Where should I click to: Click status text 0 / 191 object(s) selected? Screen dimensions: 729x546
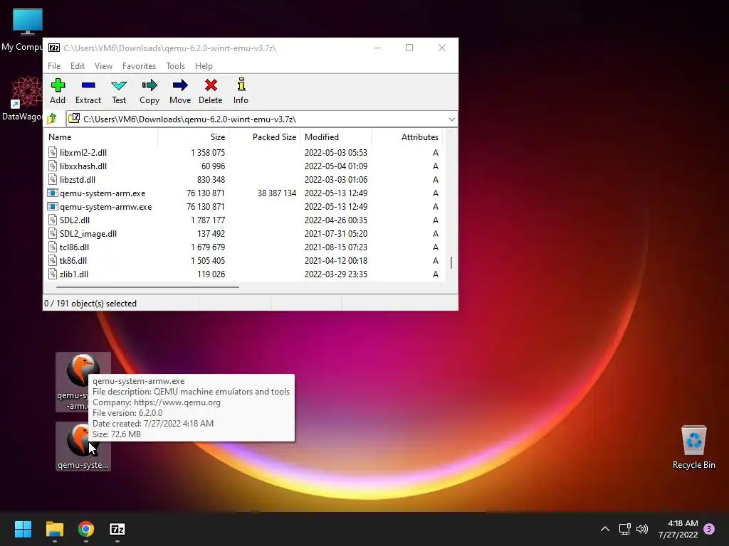(90, 303)
